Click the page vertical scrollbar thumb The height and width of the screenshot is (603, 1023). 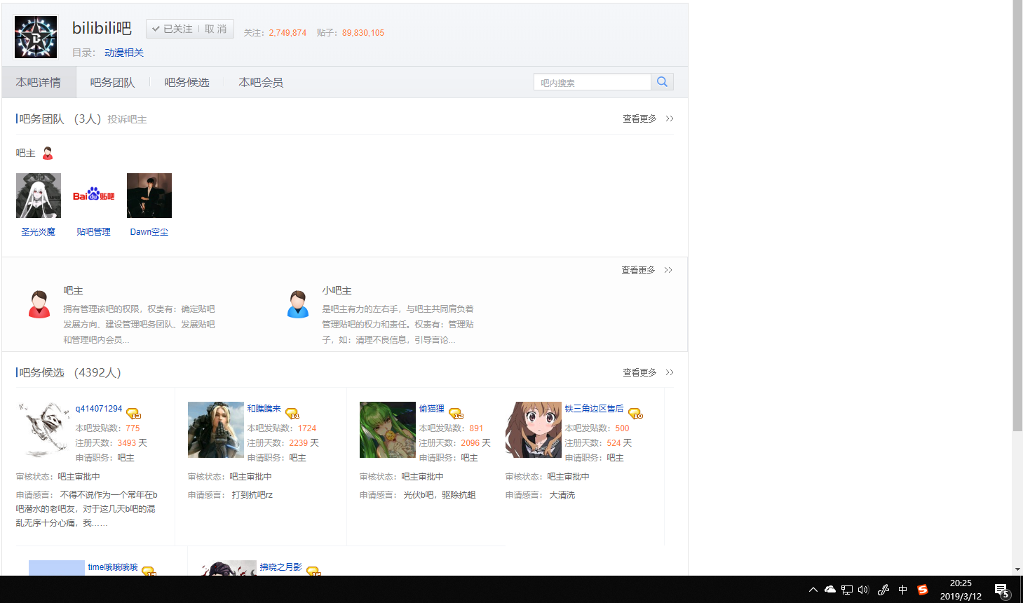(x=1017, y=210)
